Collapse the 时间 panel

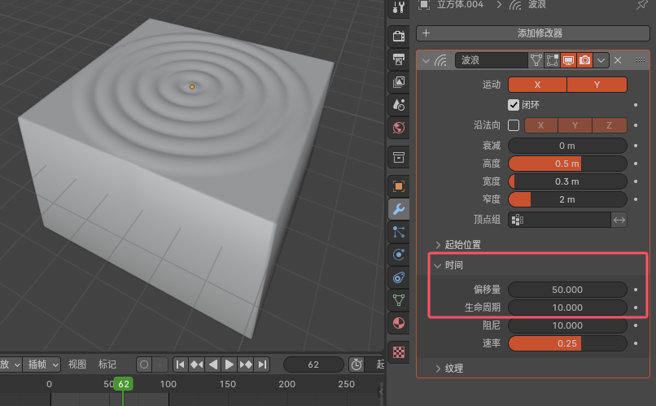click(x=454, y=265)
